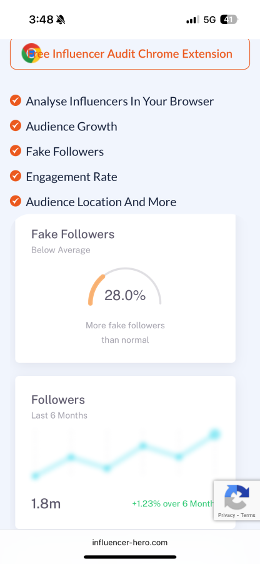Tap the reCAPTCHA logo badge
The image size is (260, 564).
[237, 497]
